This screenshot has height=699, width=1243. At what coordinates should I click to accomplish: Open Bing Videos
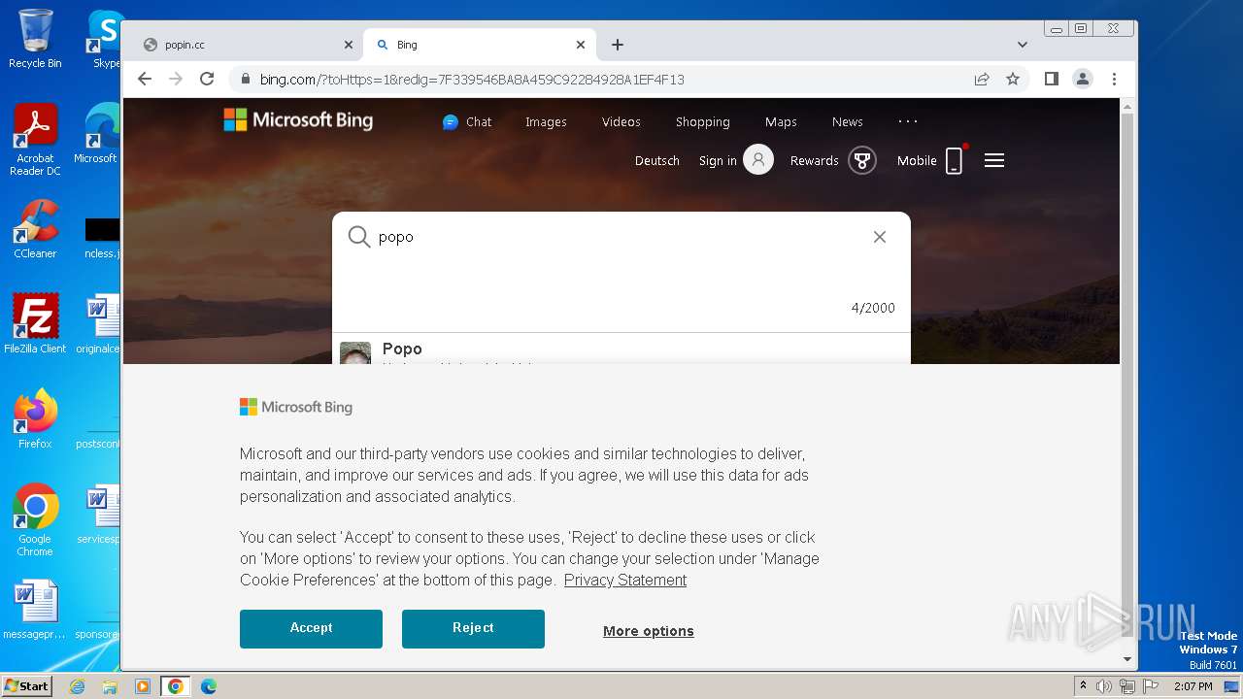[x=621, y=122]
